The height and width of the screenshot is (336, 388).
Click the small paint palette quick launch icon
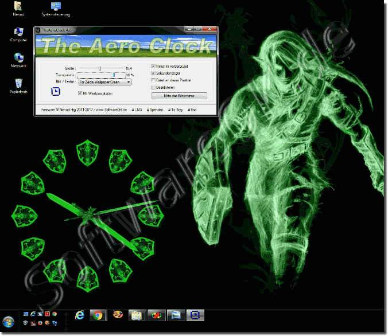point(47,323)
